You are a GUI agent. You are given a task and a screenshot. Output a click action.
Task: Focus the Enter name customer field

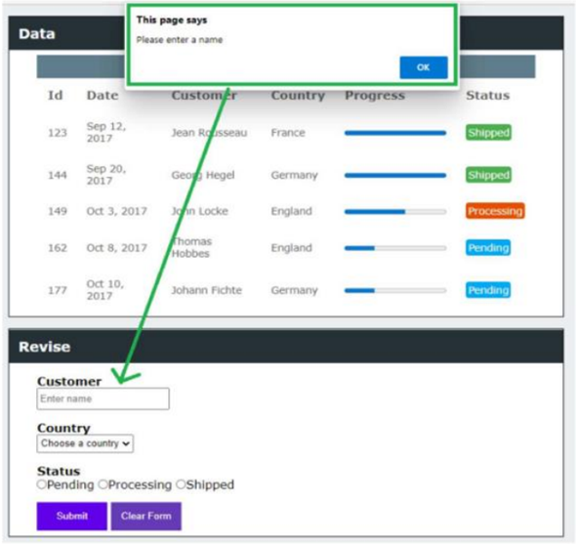[x=103, y=398]
